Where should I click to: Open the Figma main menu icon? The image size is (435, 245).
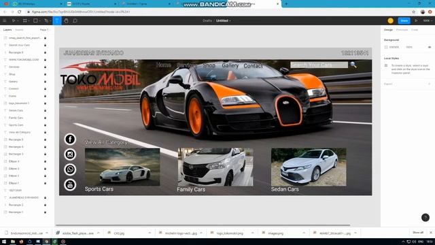5,20
